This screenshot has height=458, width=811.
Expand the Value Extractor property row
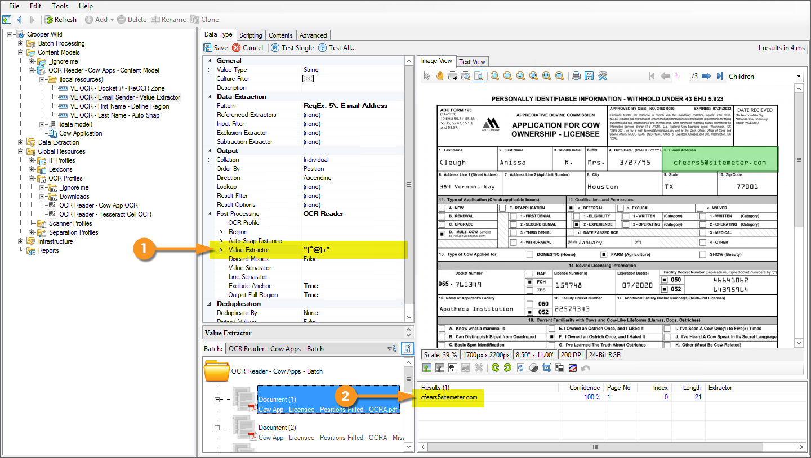coord(221,250)
